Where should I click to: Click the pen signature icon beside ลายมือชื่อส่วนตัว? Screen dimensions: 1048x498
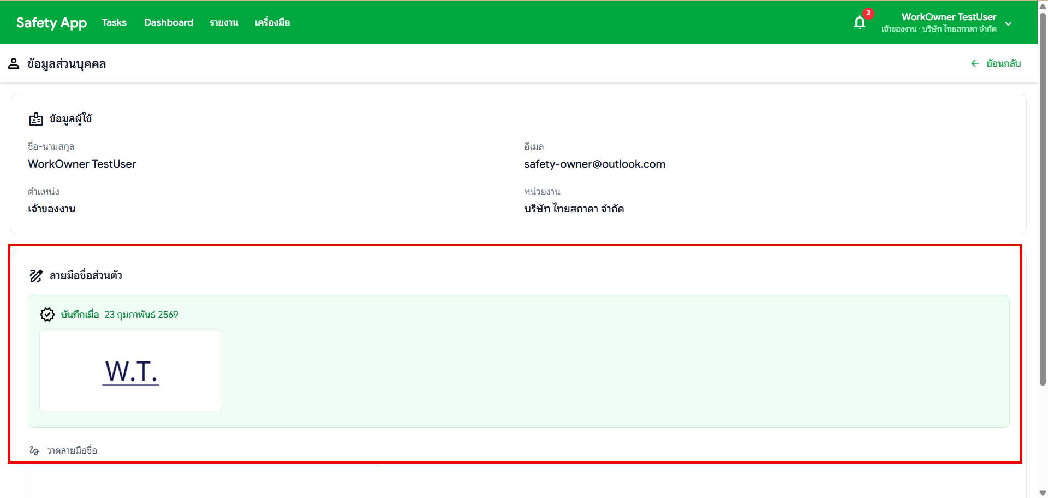(x=36, y=276)
